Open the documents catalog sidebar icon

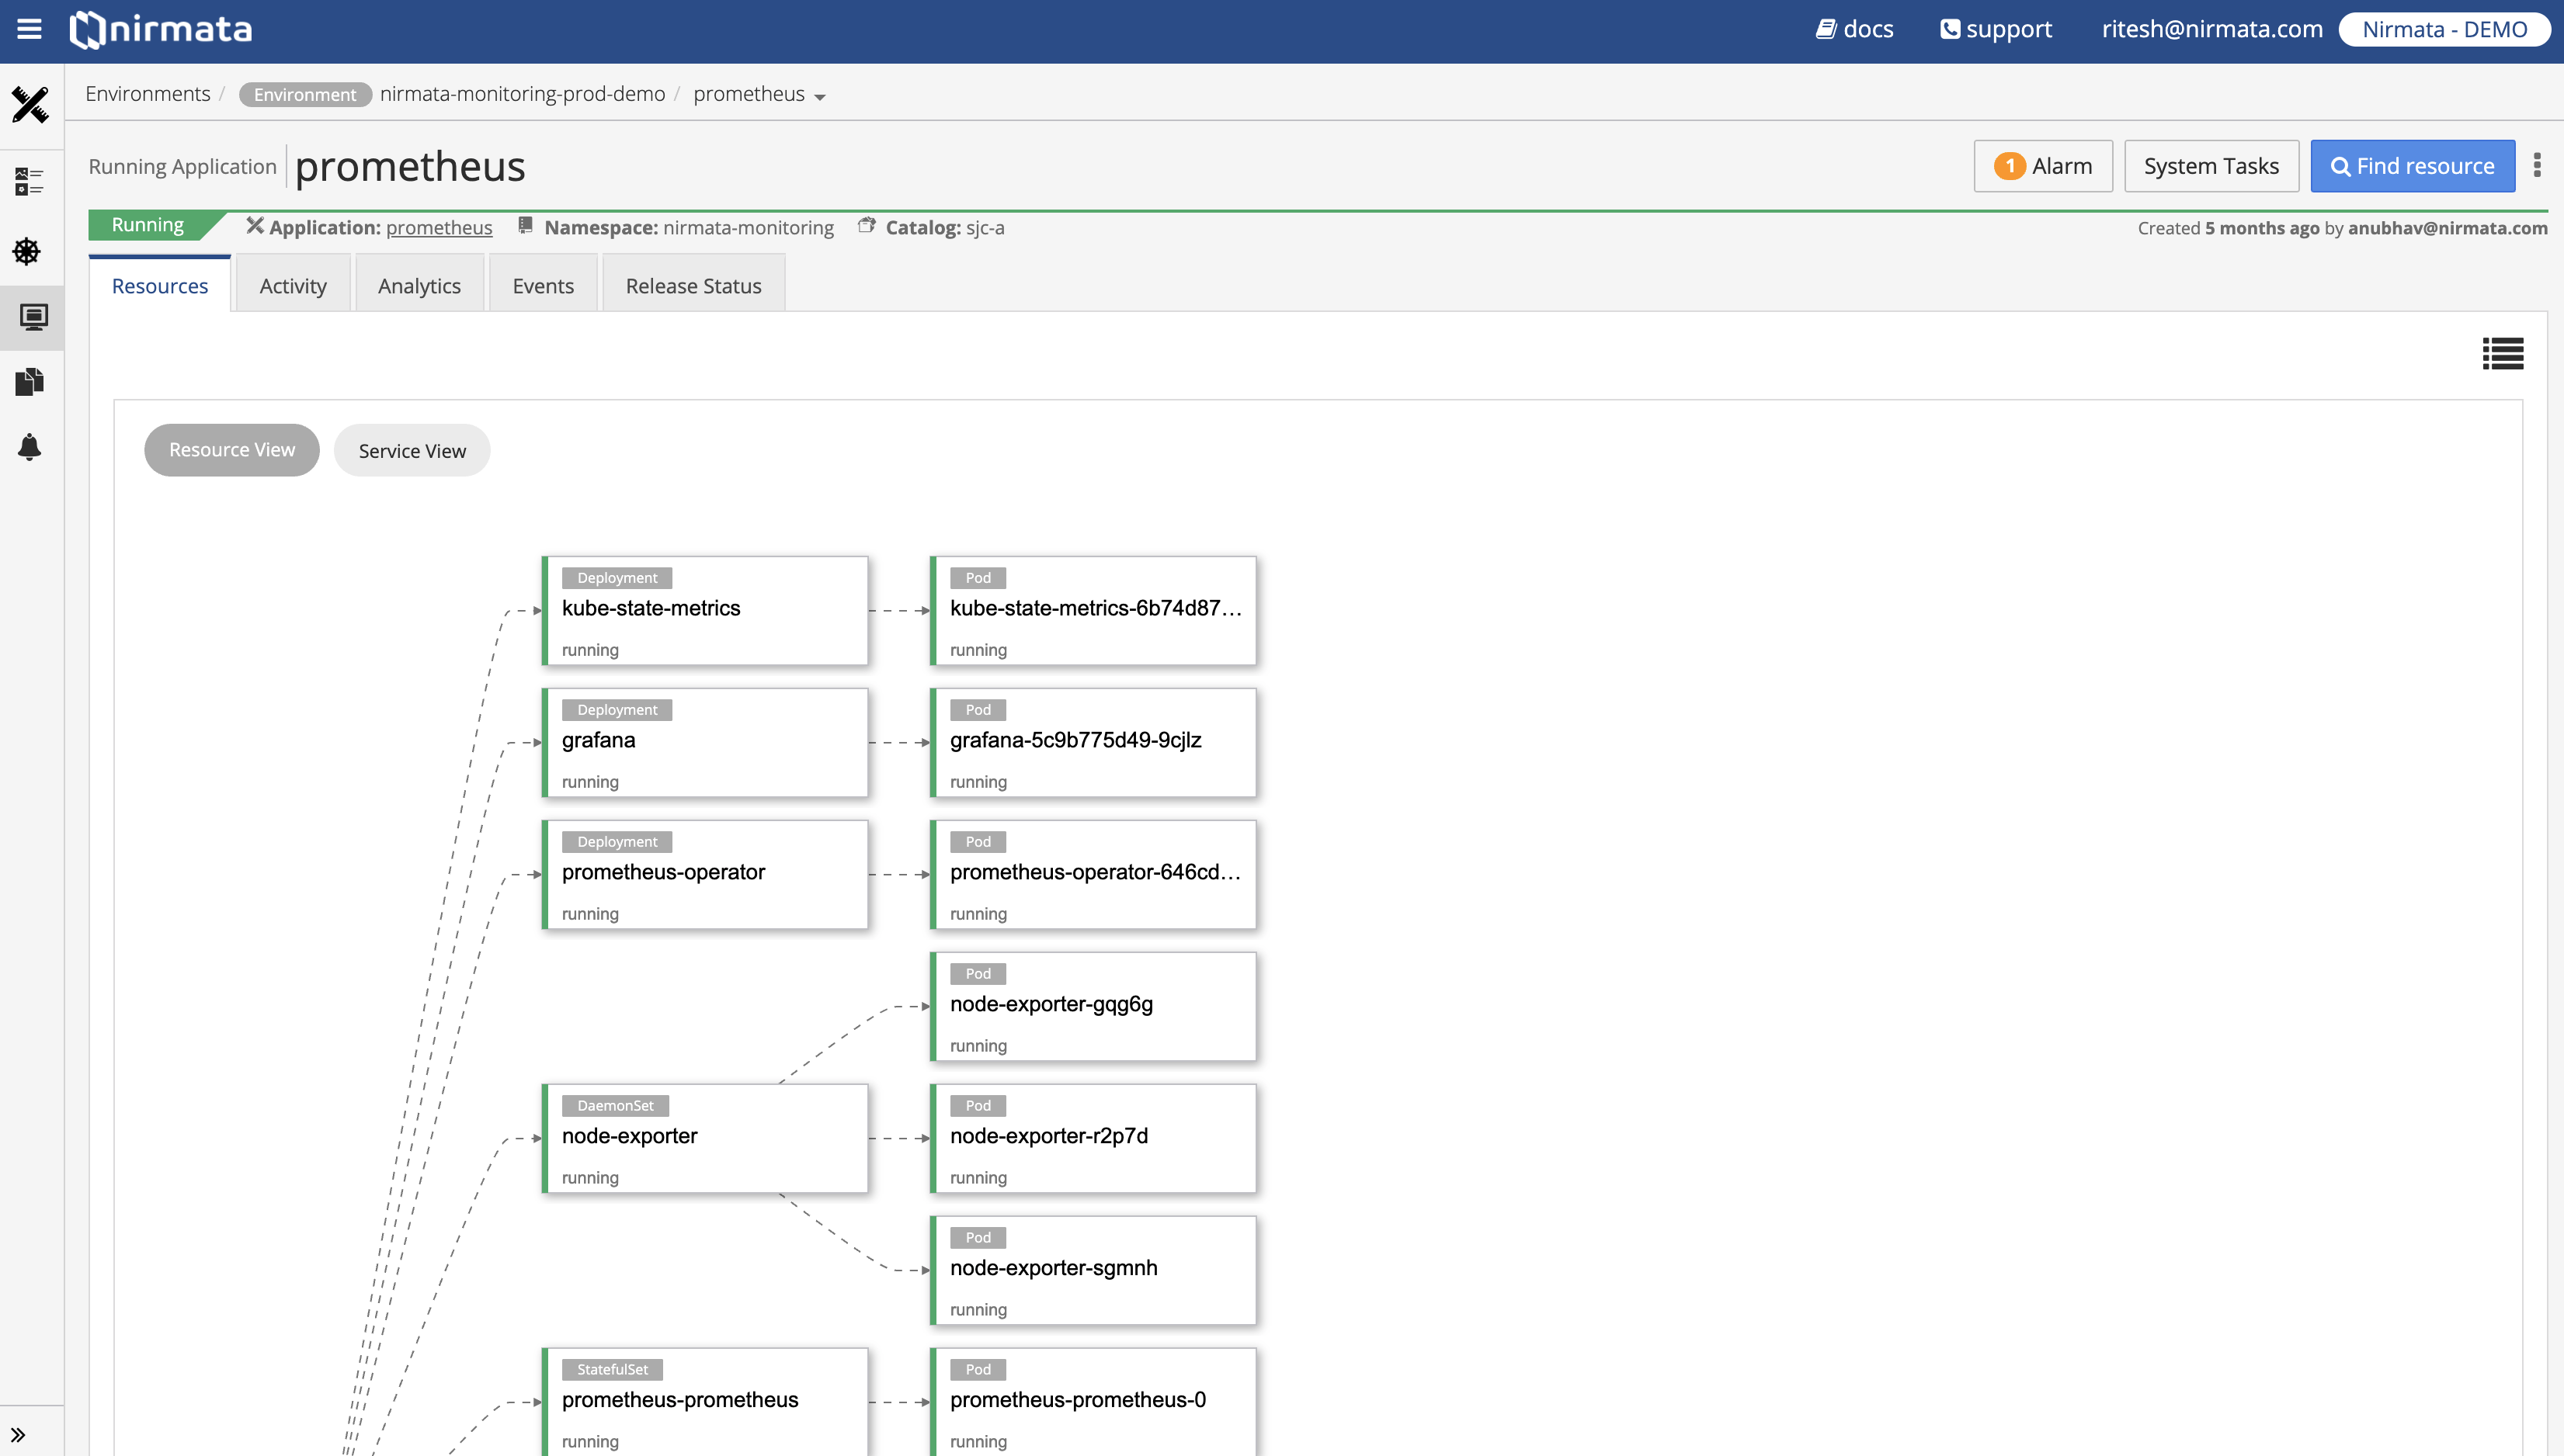click(x=30, y=381)
